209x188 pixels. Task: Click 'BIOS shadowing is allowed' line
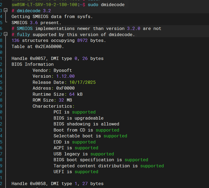click(86, 124)
